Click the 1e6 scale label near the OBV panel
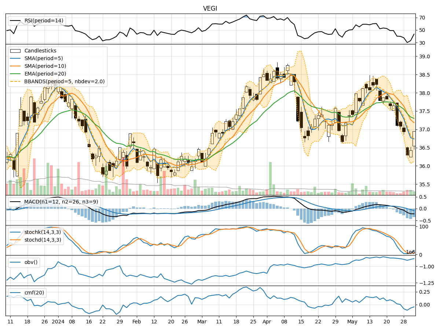The height and width of the screenshot is (330, 440). [410, 252]
